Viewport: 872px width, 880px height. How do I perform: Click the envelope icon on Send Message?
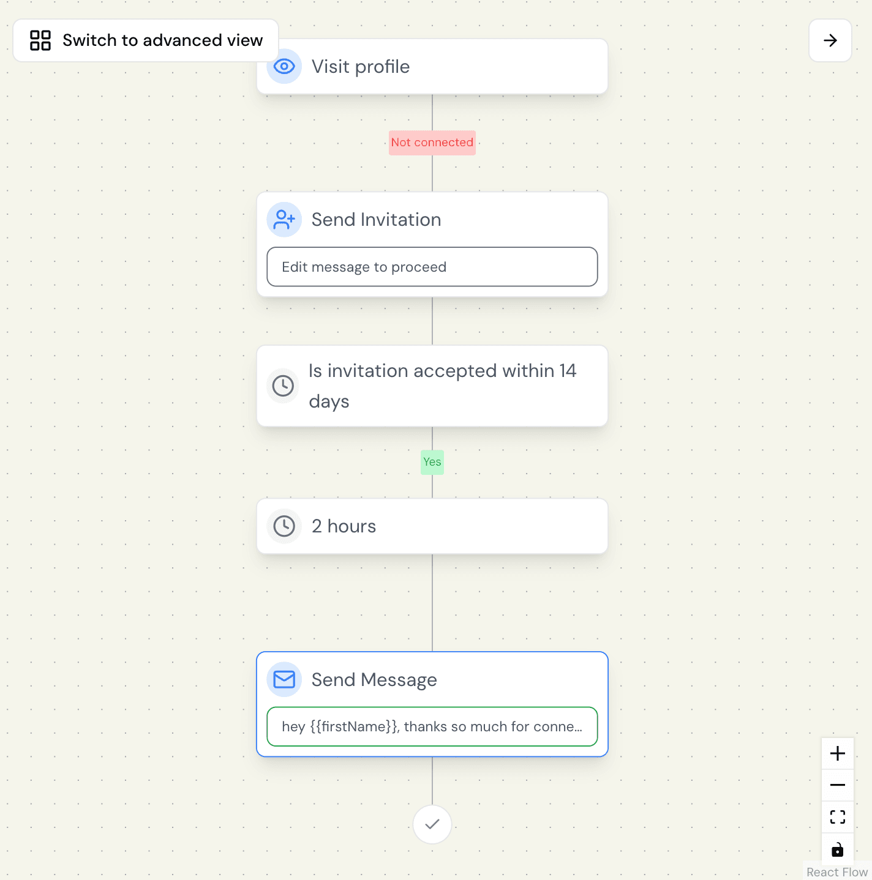284,680
